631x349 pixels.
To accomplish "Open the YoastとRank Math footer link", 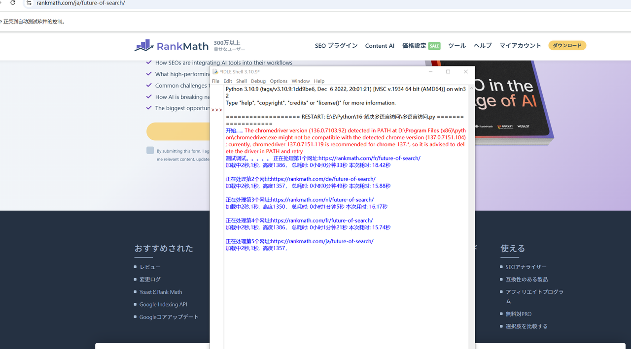I will (x=161, y=292).
